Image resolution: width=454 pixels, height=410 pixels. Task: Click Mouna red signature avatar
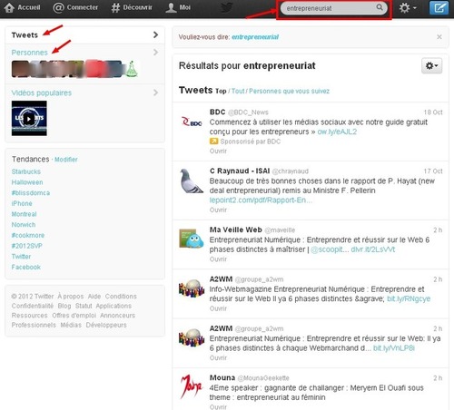click(x=192, y=386)
